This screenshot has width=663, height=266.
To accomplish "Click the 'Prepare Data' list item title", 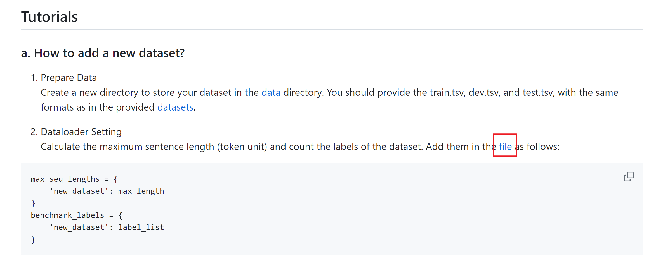I will click(69, 78).
